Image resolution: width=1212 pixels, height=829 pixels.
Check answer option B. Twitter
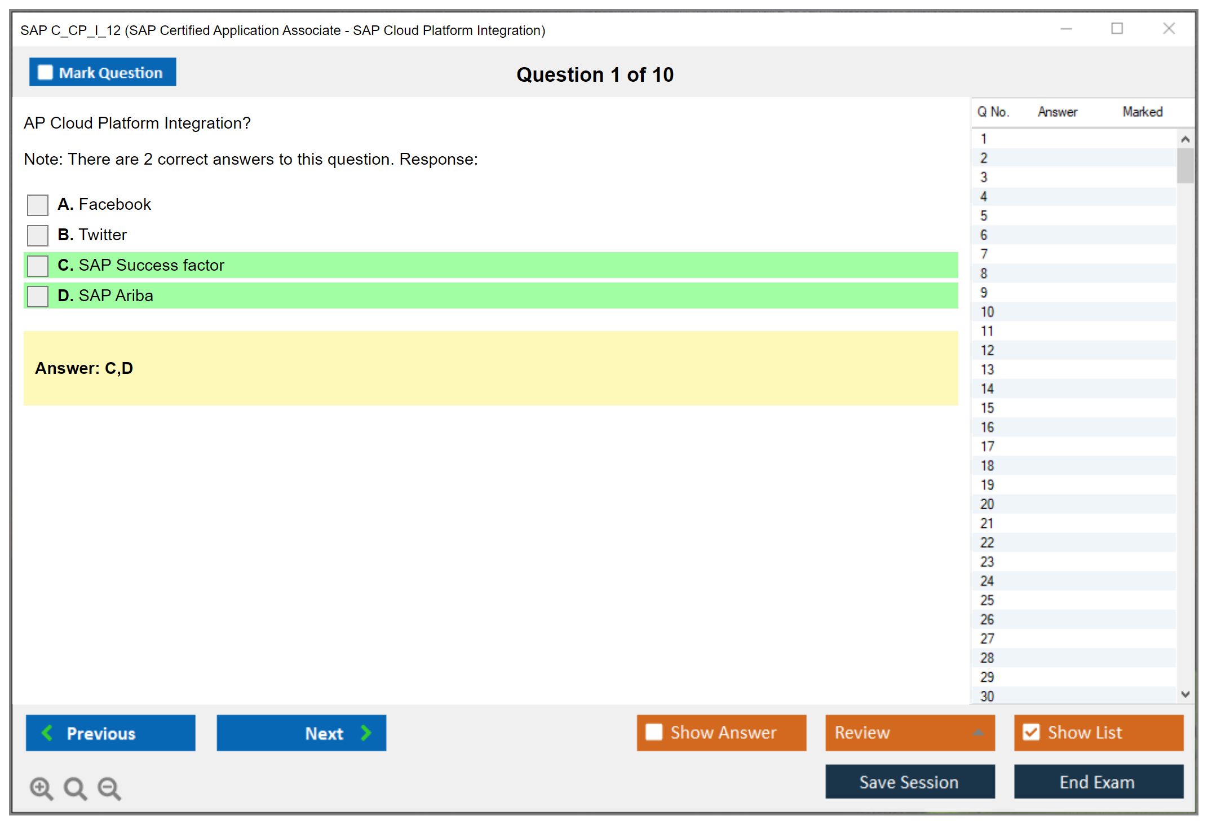click(38, 235)
